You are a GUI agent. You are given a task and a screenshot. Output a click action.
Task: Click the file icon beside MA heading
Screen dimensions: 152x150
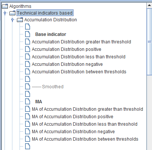click(x=27, y=101)
